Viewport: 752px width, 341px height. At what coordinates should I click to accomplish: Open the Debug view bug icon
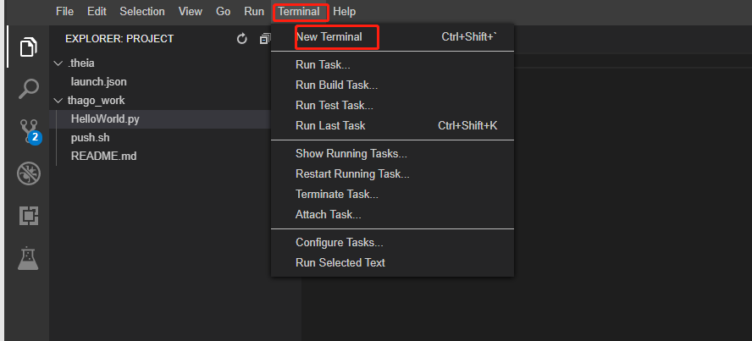[x=28, y=173]
